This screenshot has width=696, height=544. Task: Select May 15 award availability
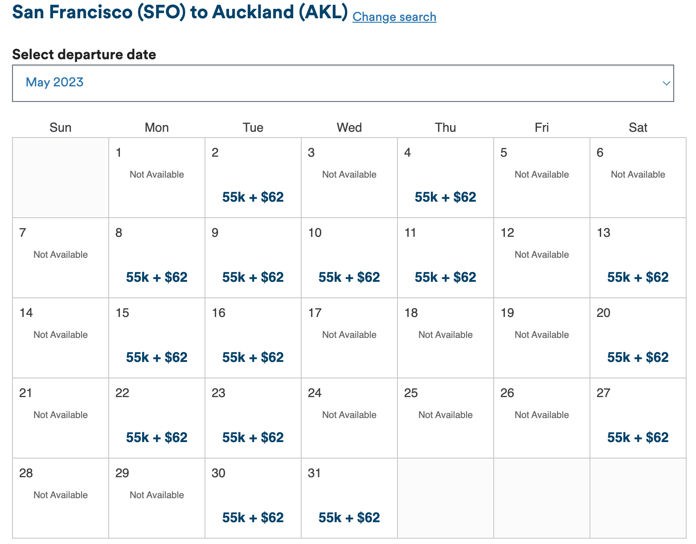tap(156, 357)
